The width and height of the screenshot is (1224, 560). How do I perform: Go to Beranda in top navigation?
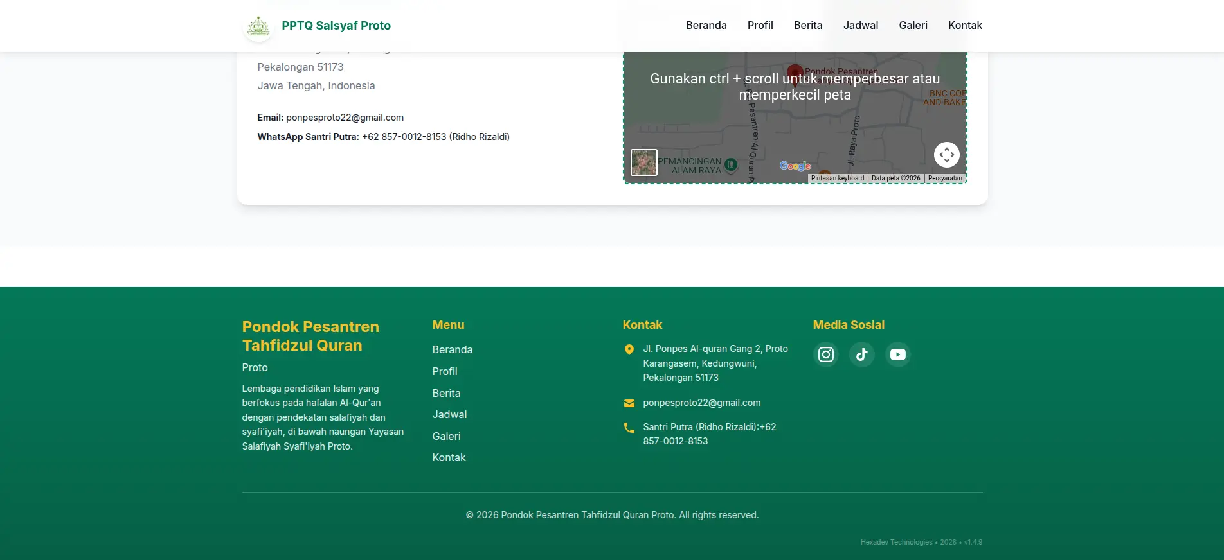[x=706, y=26]
